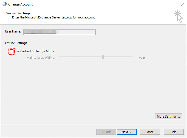This screenshot has height=138, width=187.
Task: Close the Change Account dialog
Action: [x=182, y=4]
